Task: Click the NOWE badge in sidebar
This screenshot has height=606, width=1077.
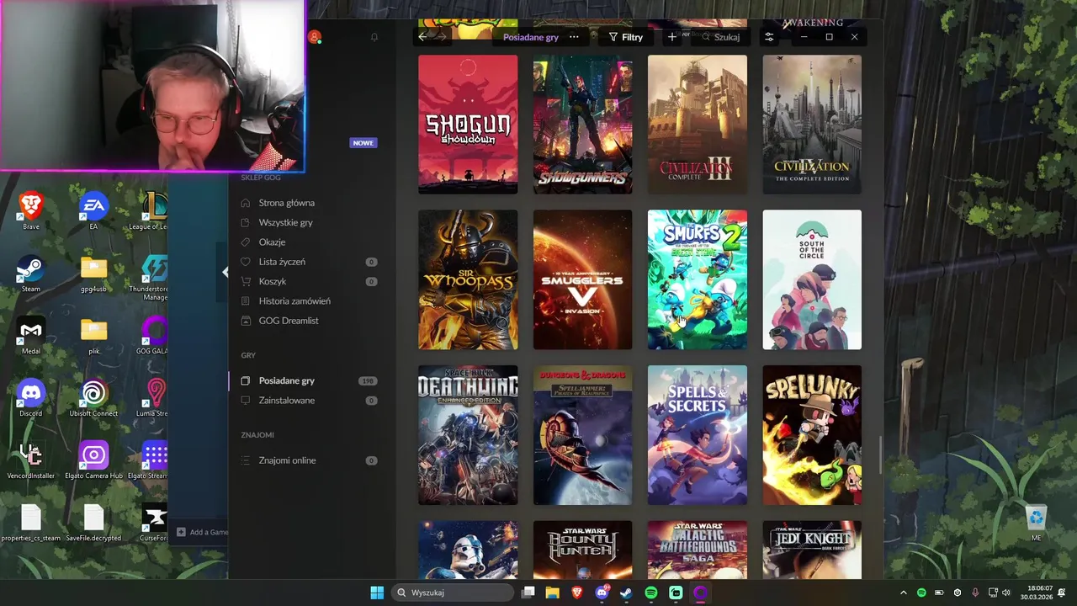Action: (363, 143)
